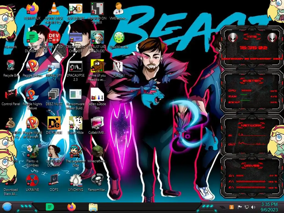Open the CollabVMB monitor icon
Image resolution: width=284 pixels, height=213 pixels.
click(x=97, y=123)
